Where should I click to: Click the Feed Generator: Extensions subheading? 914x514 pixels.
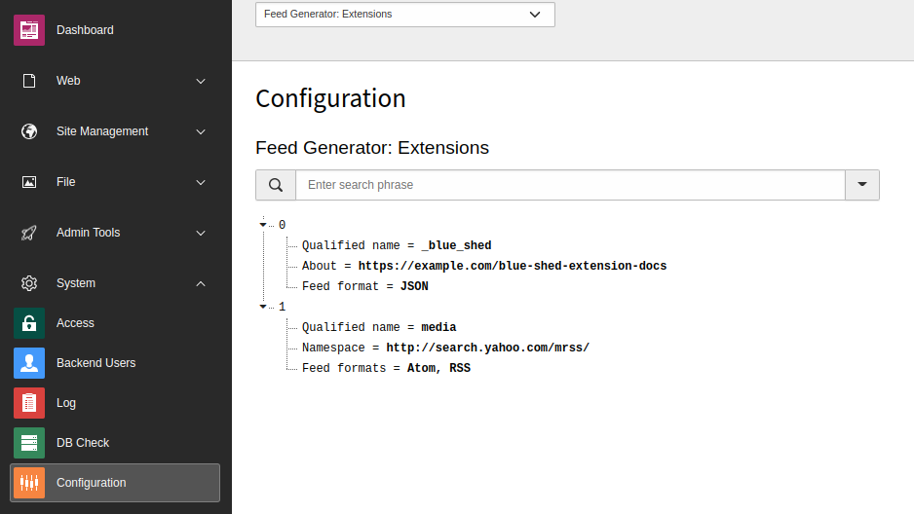tap(372, 148)
